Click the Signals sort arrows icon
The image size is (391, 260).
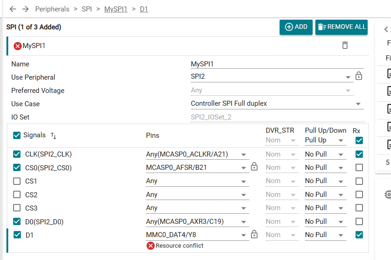pos(53,135)
